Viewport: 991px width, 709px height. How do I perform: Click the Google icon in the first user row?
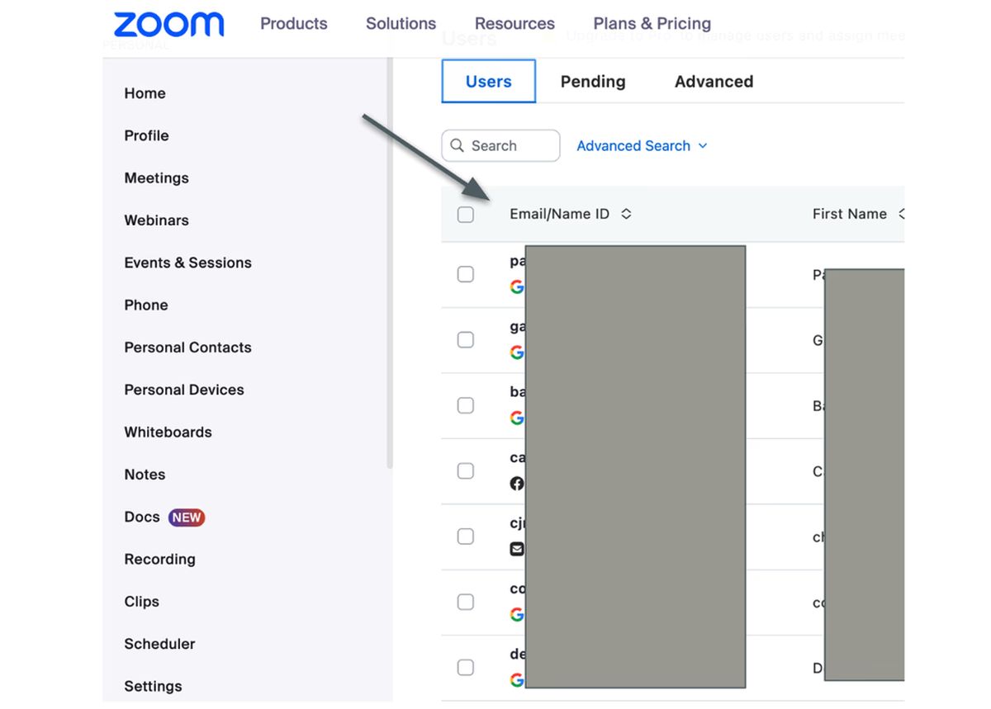(517, 286)
